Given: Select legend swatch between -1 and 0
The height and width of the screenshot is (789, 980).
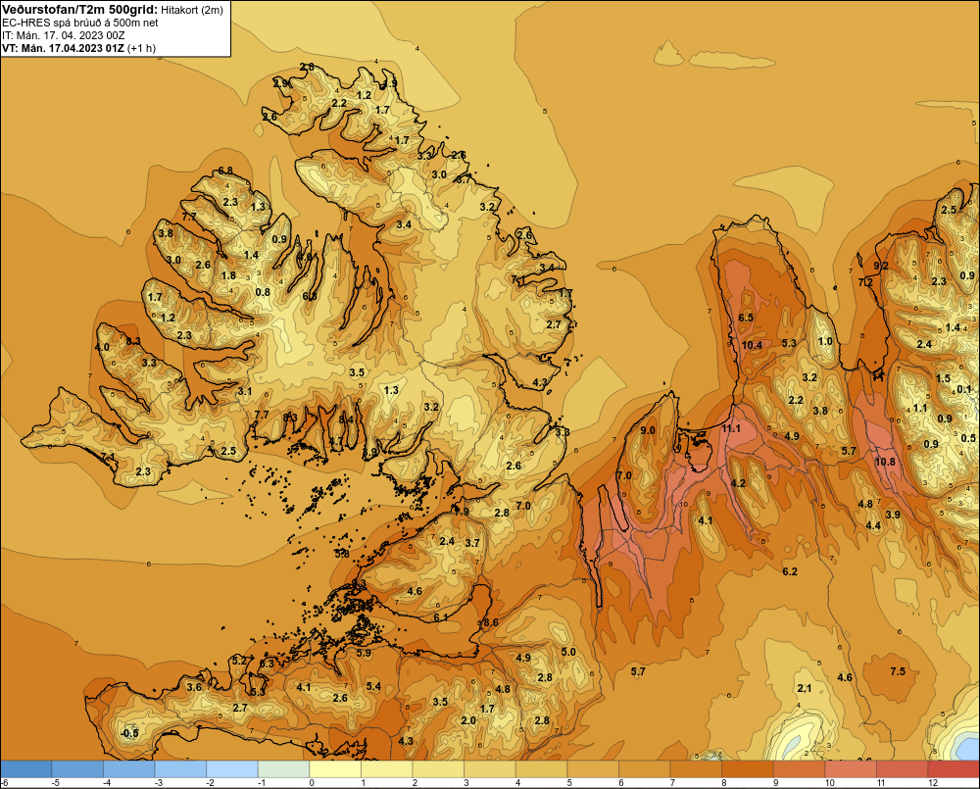Looking at the screenshot, I should (x=284, y=768).
